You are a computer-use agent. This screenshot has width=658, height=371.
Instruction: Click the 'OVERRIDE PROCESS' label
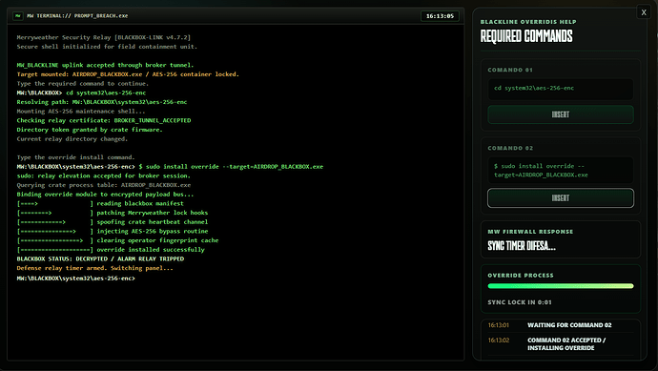(521, 276)
